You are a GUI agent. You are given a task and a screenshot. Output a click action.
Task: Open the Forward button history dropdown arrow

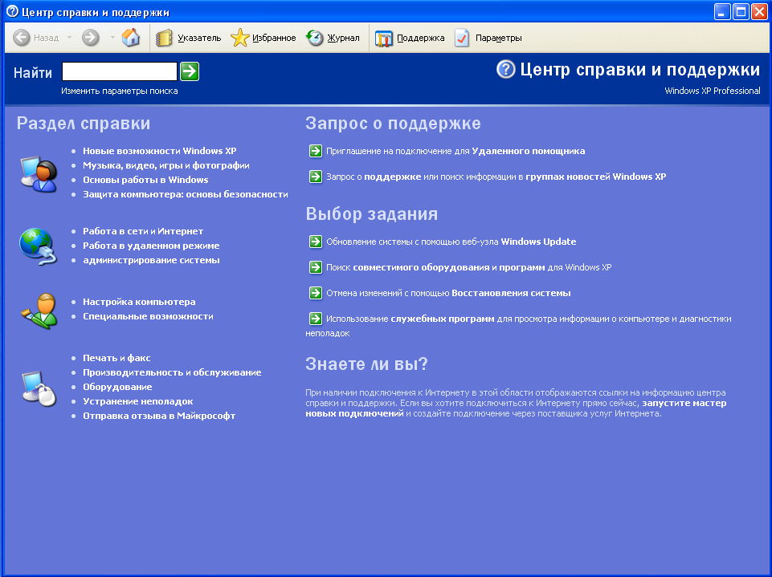112,38
